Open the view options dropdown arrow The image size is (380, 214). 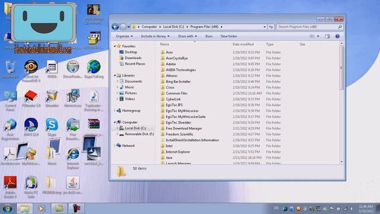(x=318, y=36)
